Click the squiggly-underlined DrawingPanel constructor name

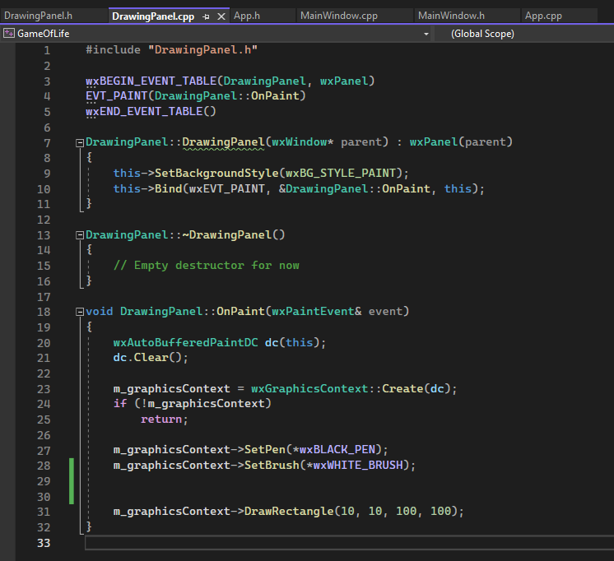tap(223, 142)
